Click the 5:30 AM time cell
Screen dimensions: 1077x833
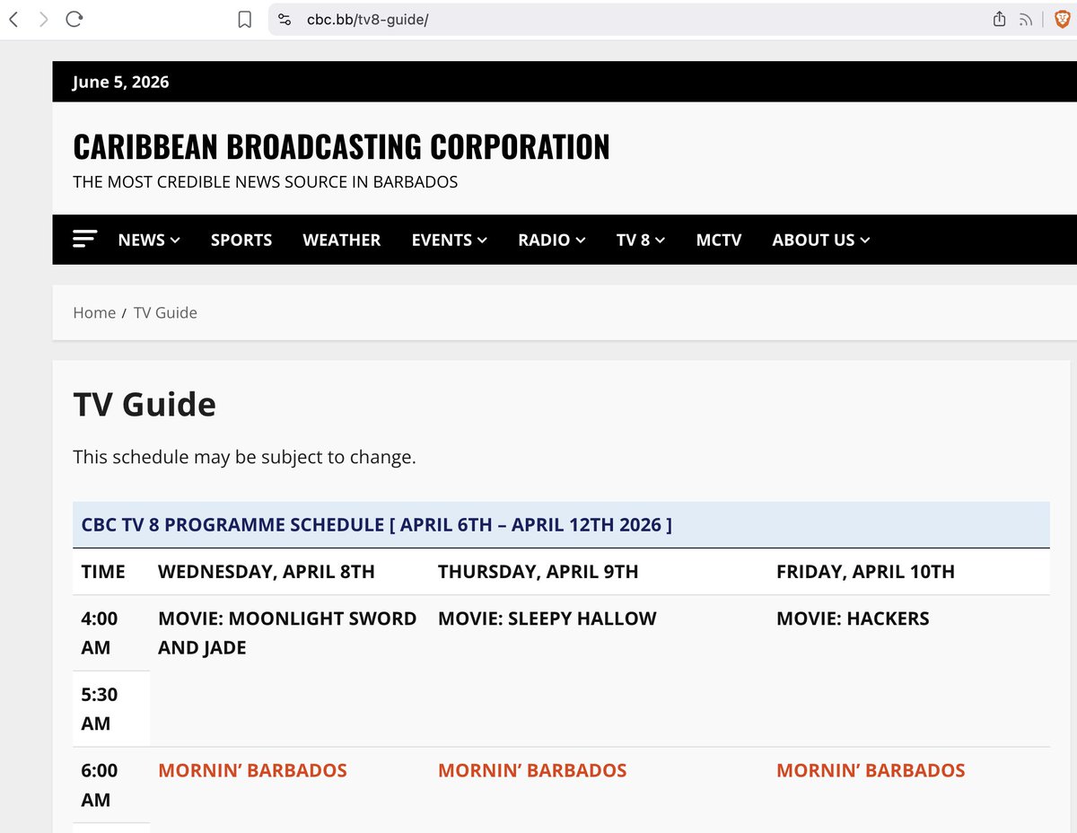(x=111, y=709)
